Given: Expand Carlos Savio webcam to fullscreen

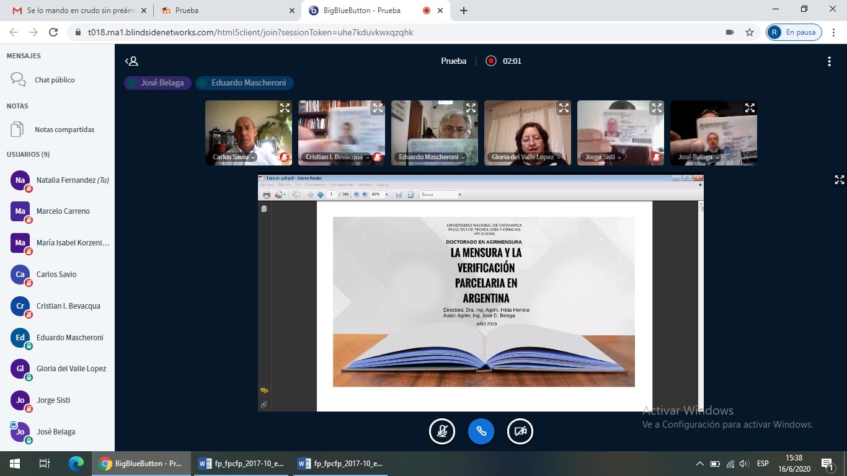Looking at the screenshot, I should coord(285,108).
